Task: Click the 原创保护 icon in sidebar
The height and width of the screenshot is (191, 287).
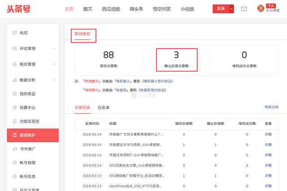Action: (x=15, y=135)
